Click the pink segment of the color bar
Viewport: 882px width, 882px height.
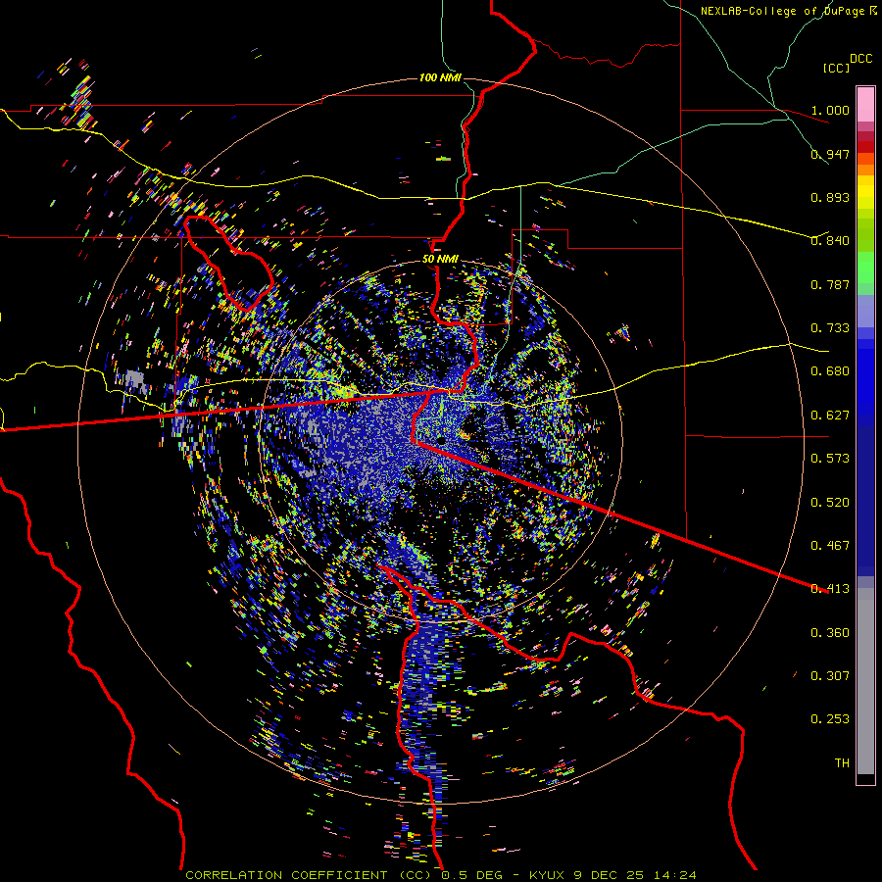click(x=865, y=104)
